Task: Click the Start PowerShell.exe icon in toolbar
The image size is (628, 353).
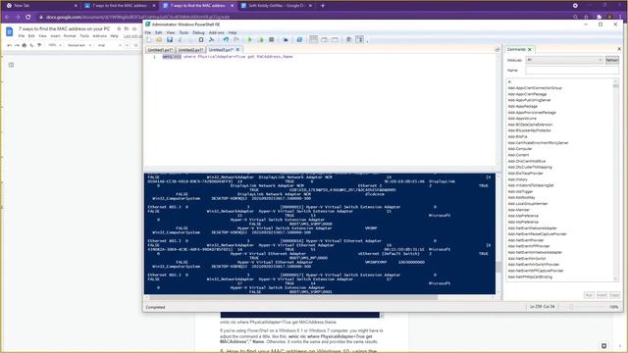Action: point(299,40)
